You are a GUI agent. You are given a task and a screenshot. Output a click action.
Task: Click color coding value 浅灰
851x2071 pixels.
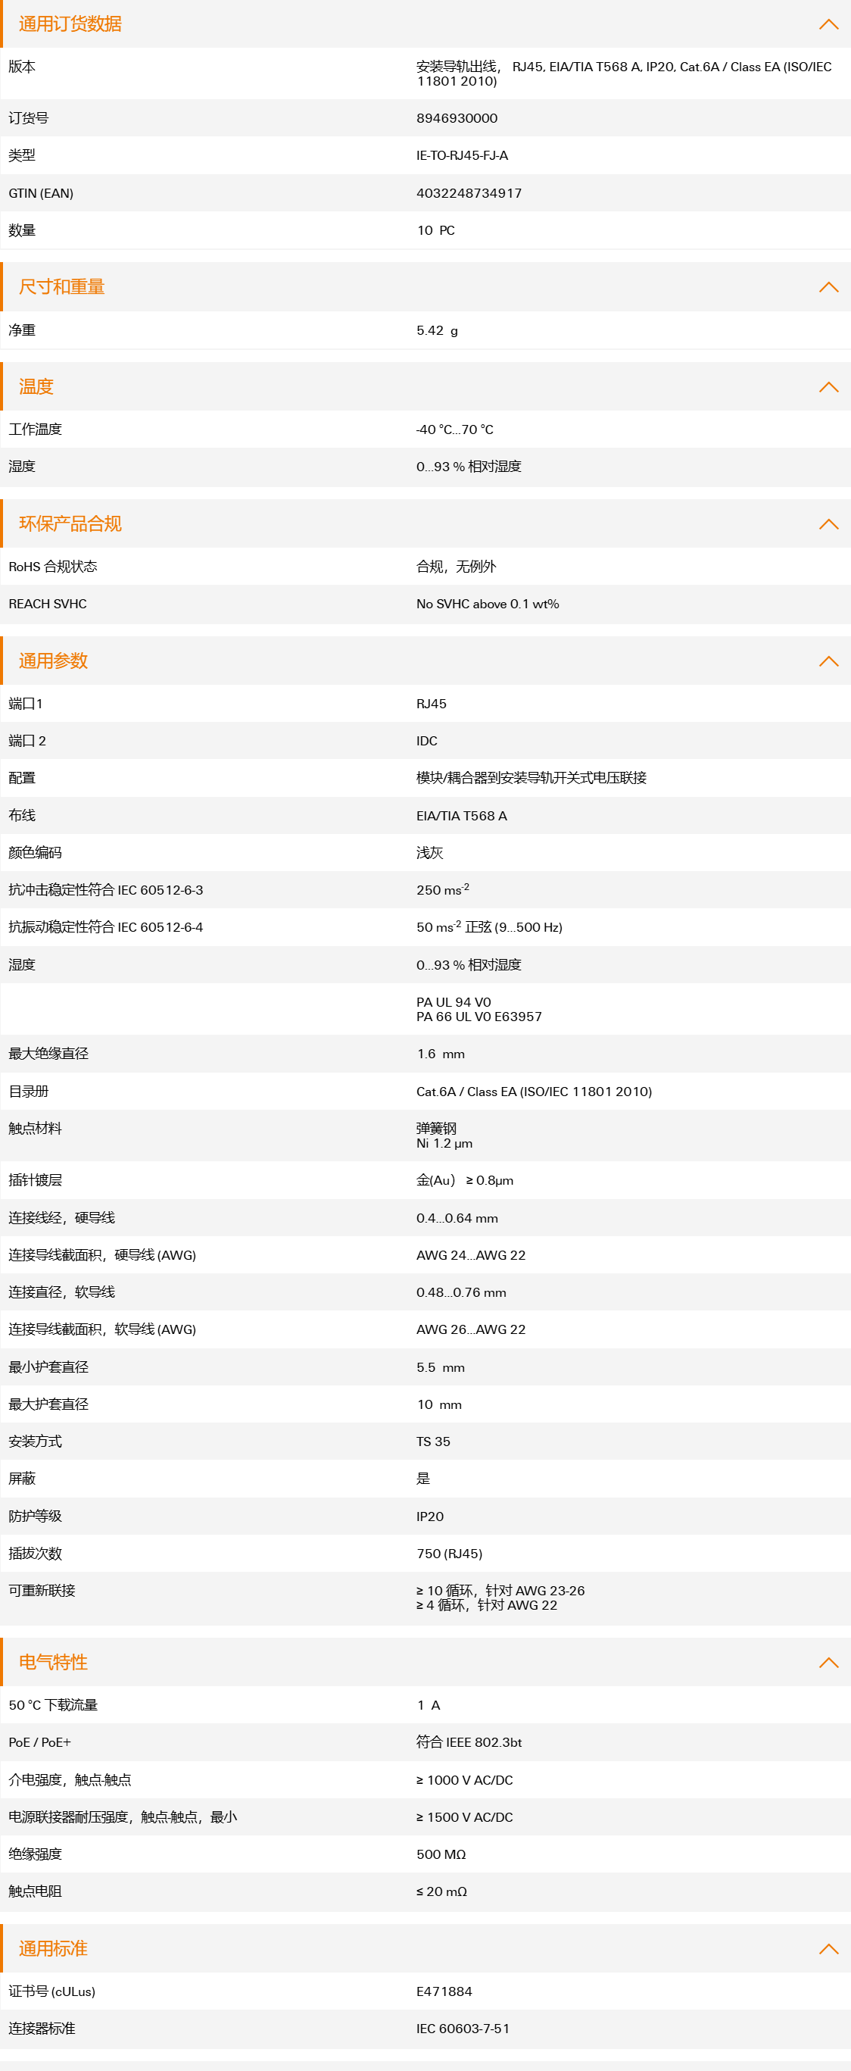point(430,853)
